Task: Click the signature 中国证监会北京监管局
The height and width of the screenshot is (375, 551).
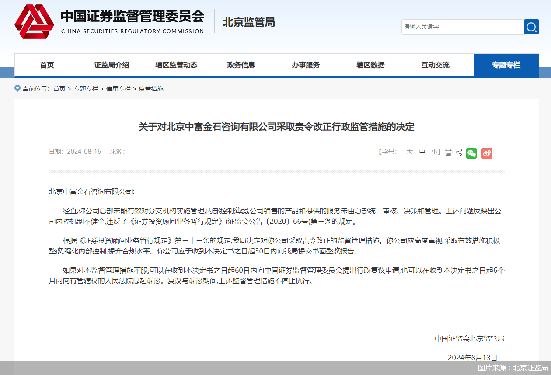Action: pyautogui.click(x=469, y=338)
